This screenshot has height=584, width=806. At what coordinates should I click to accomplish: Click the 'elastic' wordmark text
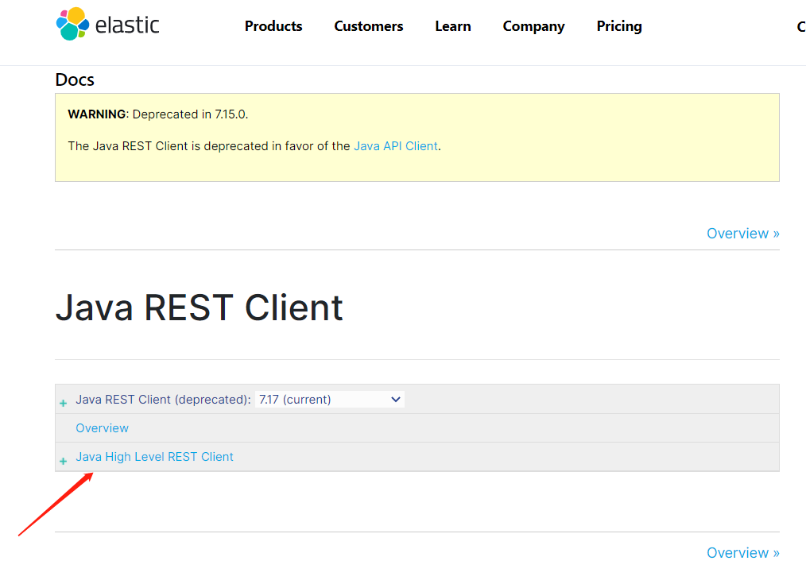coord(127,25)
